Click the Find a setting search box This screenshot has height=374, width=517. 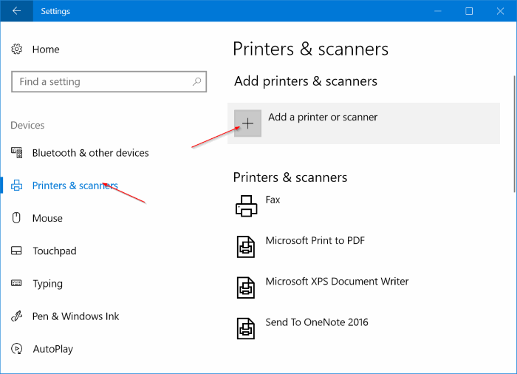click(109, 81)
